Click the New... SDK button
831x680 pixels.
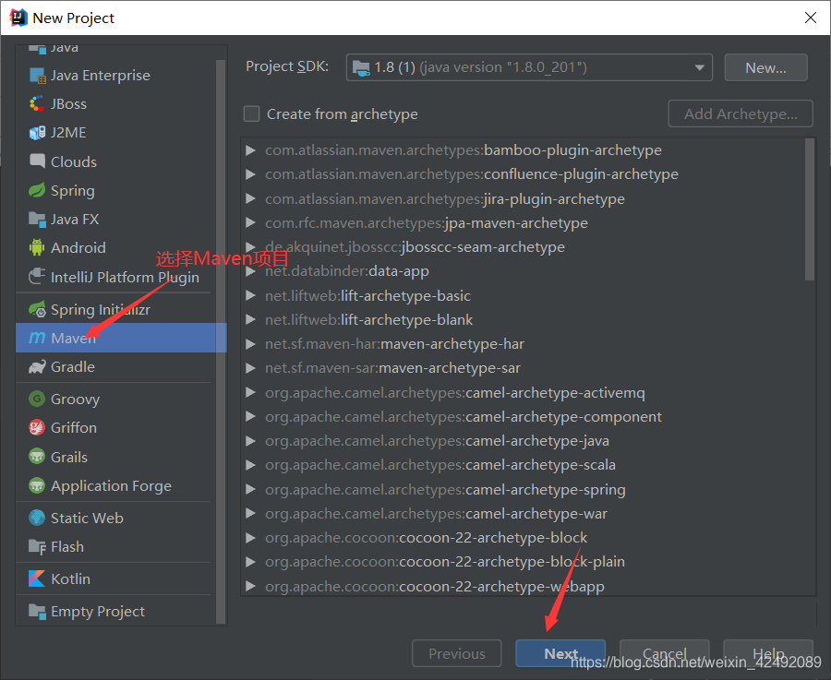tap(765, 67)
